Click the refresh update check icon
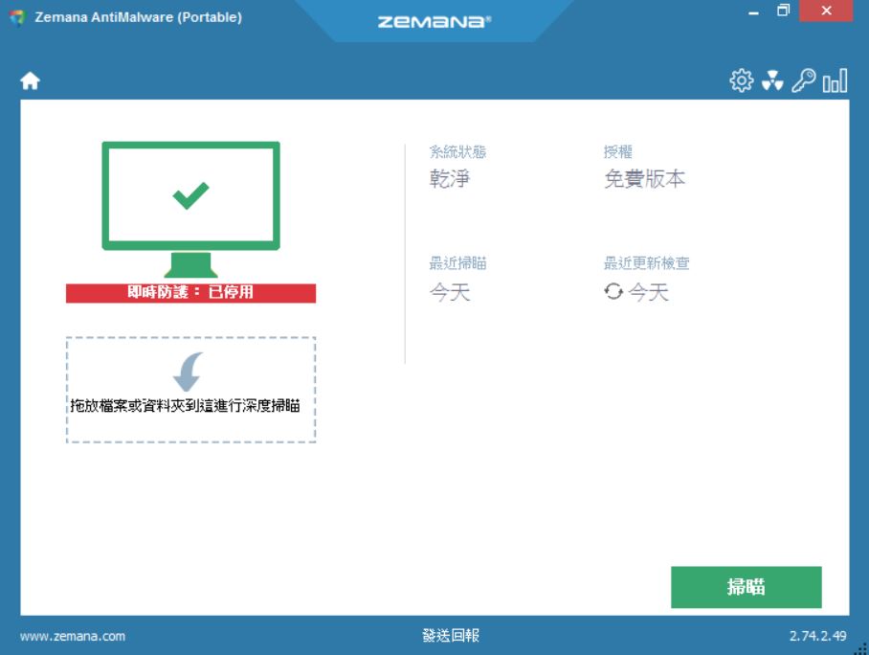The width and height of the screenshot is (869, 655). tap(613, 291)
